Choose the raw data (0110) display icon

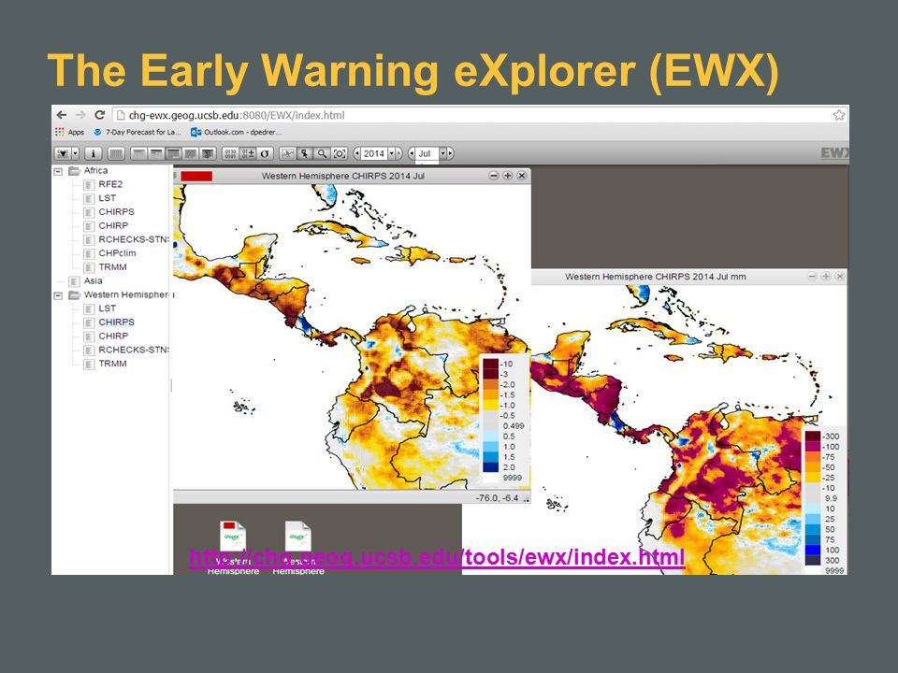coord(230,153)
